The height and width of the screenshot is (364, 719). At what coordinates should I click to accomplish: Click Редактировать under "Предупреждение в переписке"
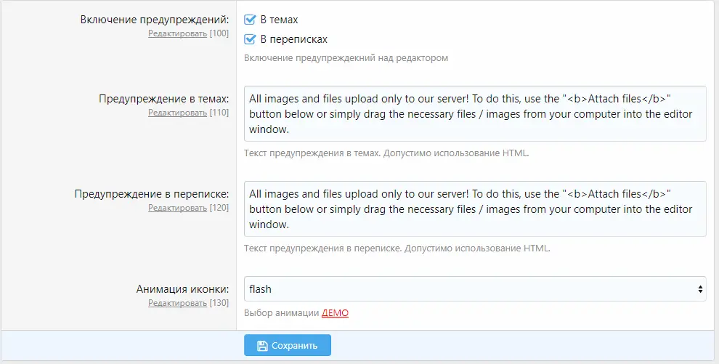pyautogui.click(x=177, y=208)
